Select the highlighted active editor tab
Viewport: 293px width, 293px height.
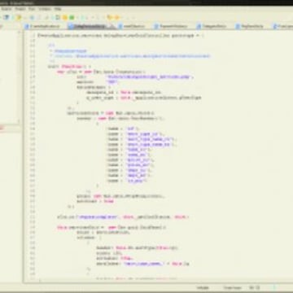(91, 26)
